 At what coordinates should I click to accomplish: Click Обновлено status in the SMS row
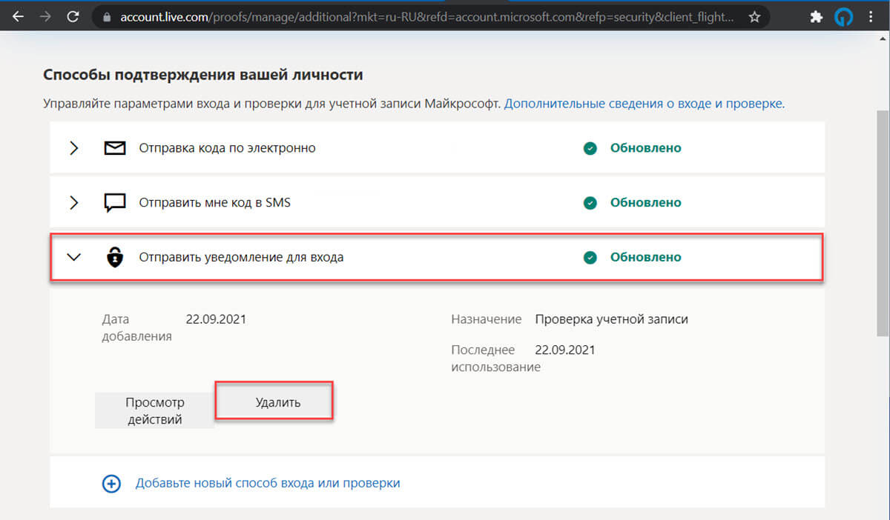click(x=645, y=203)
